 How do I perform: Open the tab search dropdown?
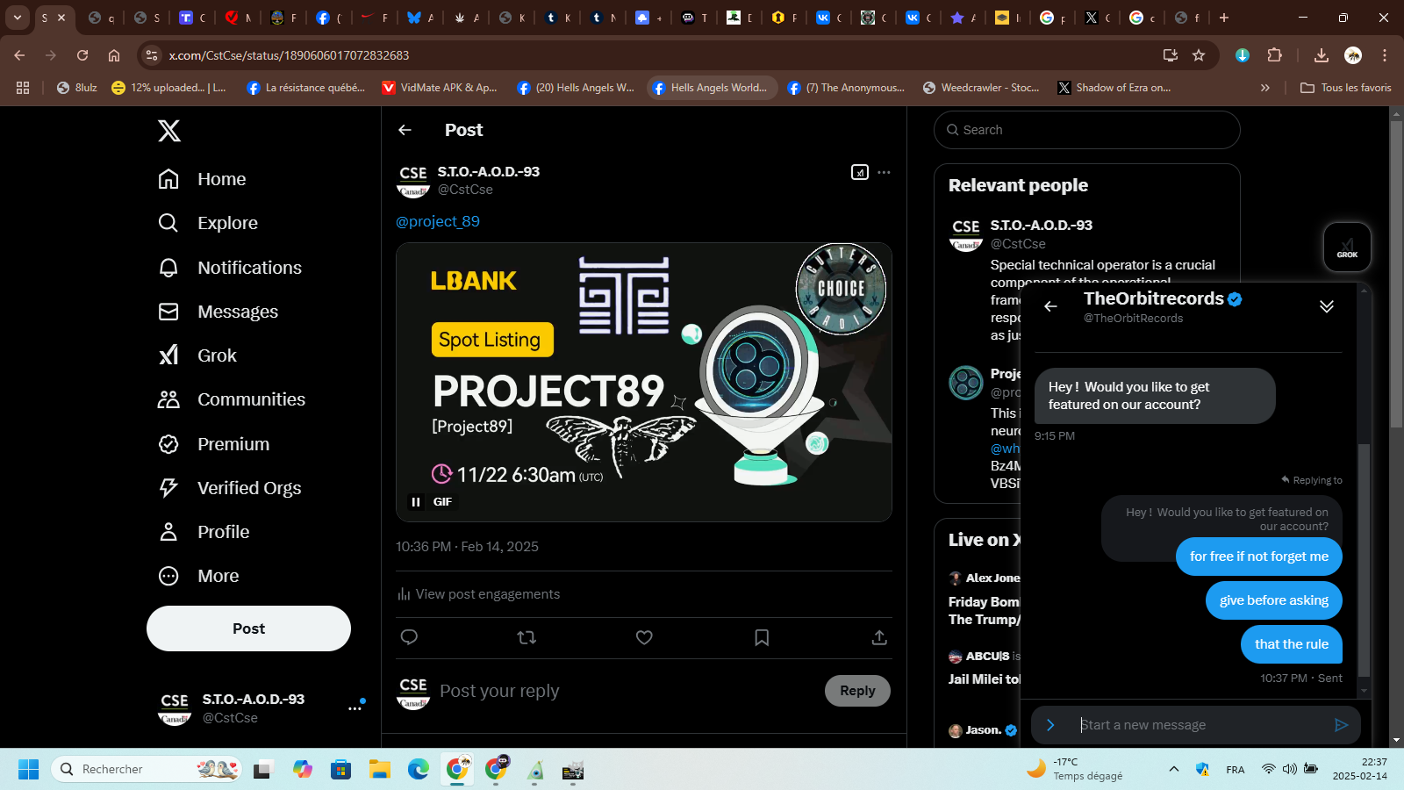pos(17,18)
